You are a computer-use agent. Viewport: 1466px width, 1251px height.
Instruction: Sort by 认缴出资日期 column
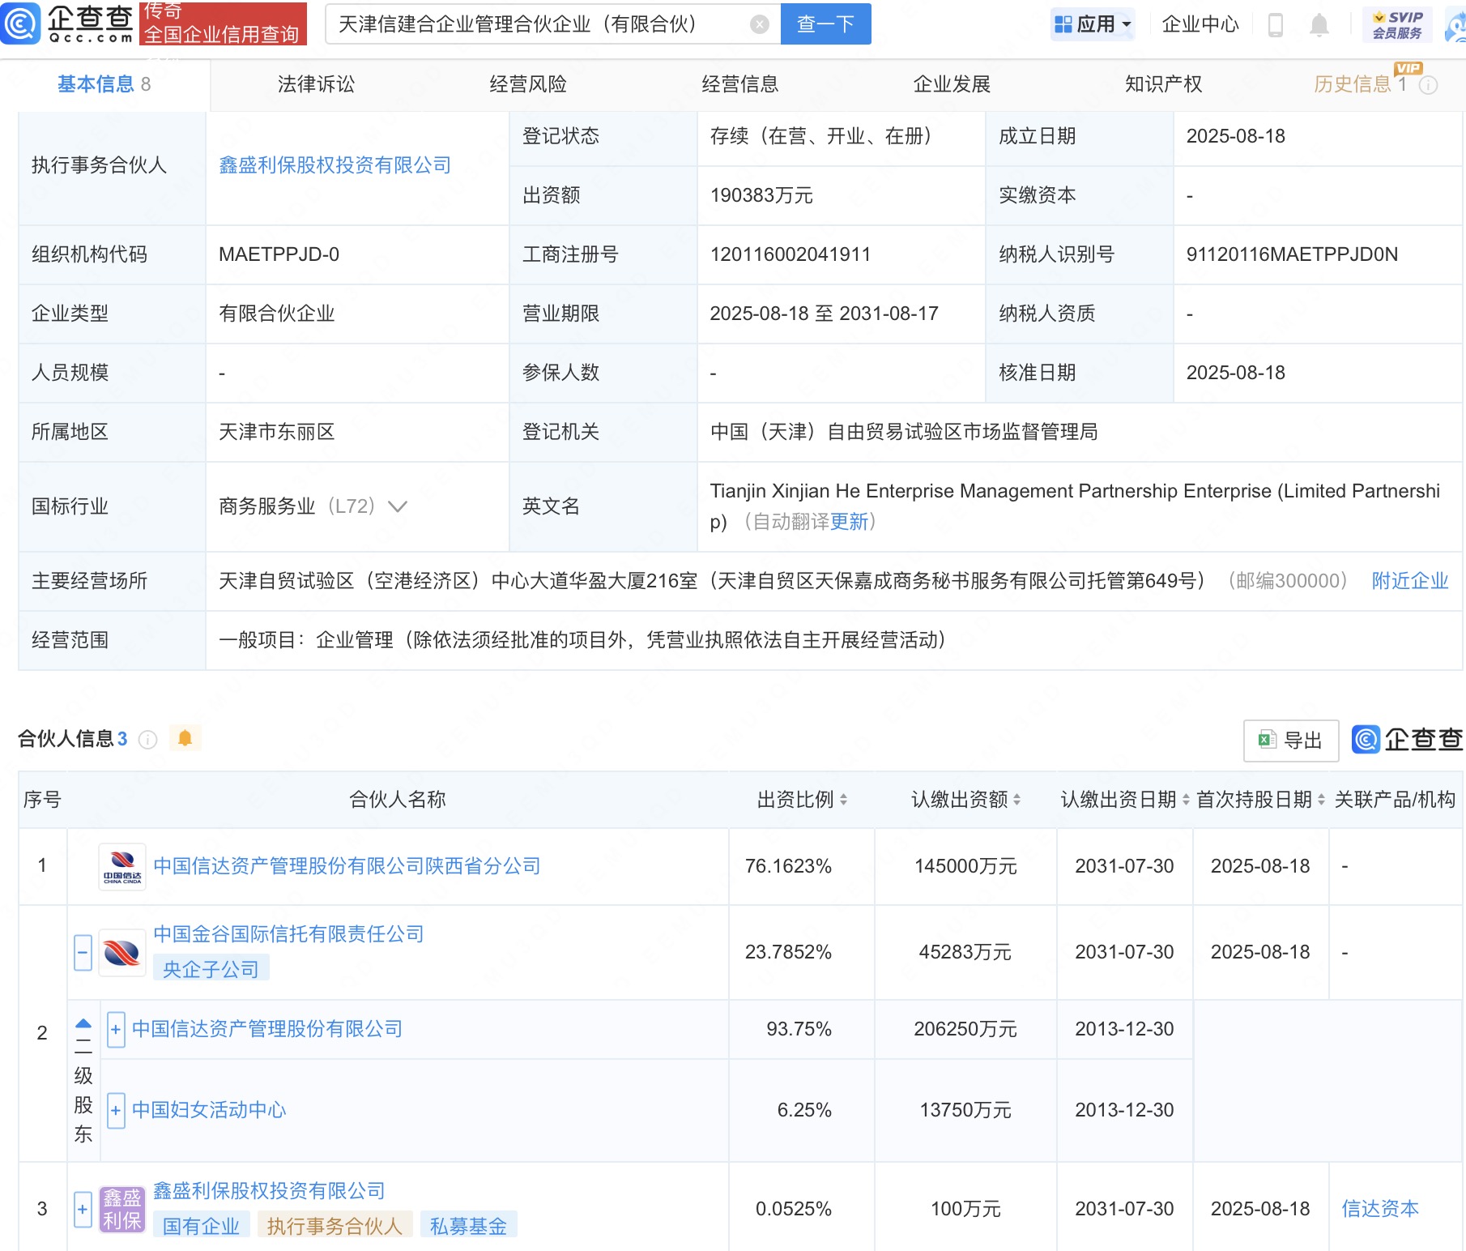[1186, 800]
